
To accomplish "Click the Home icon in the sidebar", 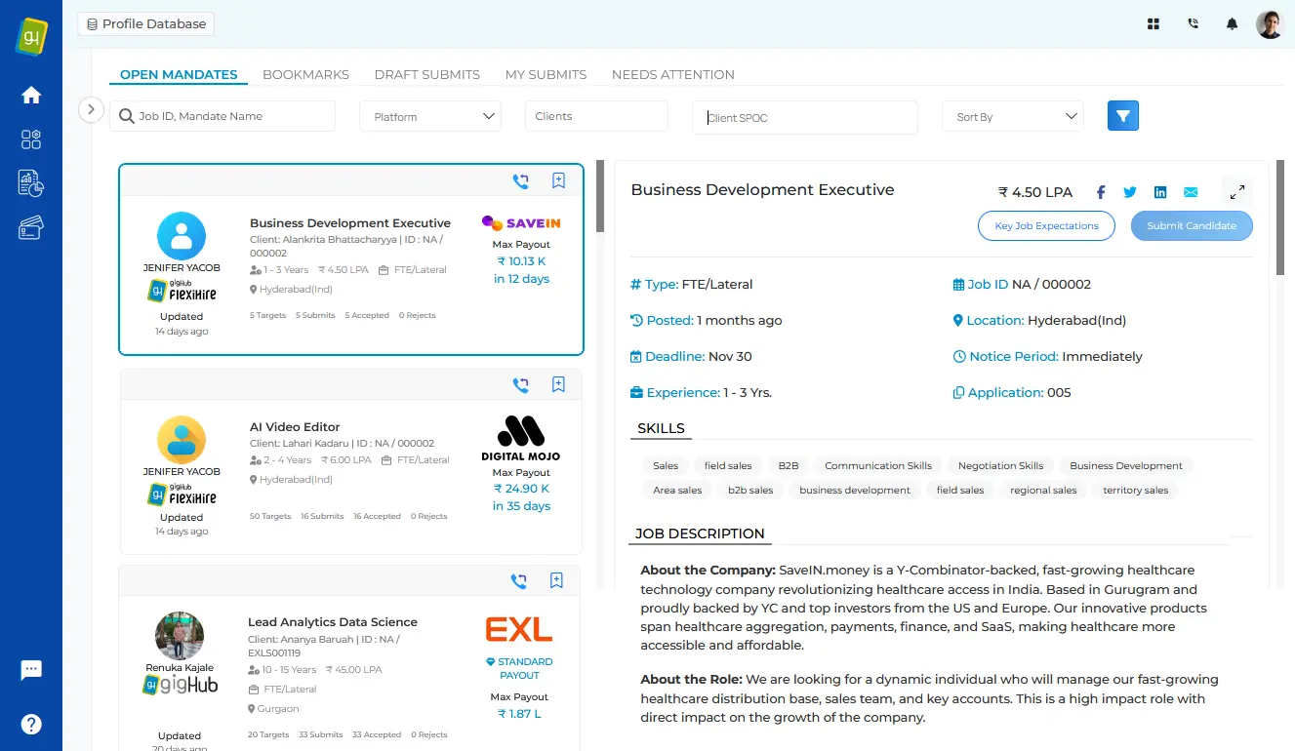I will pyautogui.click(x=31, y=95).
